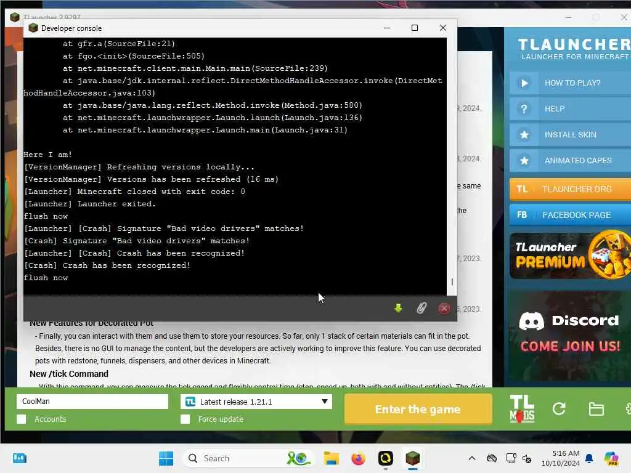Click the refresh icon in TLauncher bar
Image resolution: width=631 pixels, height=473 pixels.
click(x=559, y=409)
